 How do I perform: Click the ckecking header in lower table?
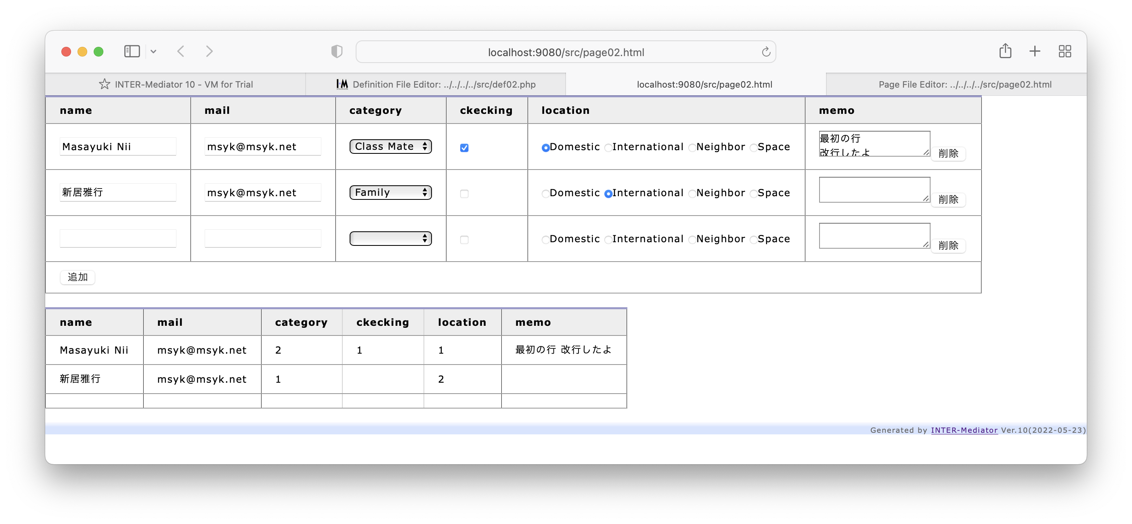point(382,323)
